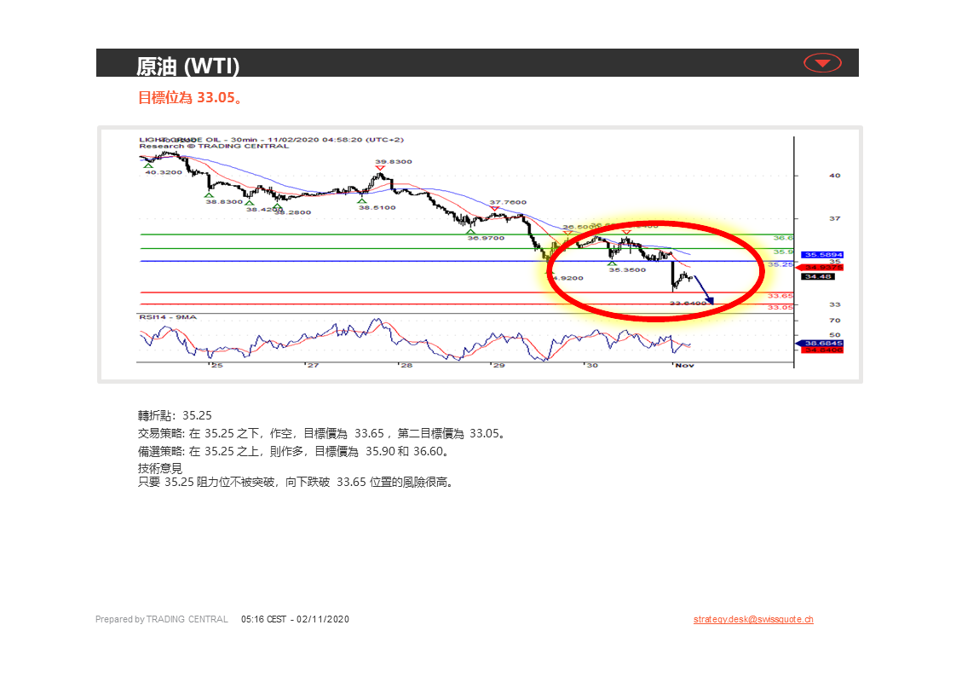This screenshot has width=956, height=677.
Task: Click the blue 38.6845 RSI value tag
Action: click(822, 344)
